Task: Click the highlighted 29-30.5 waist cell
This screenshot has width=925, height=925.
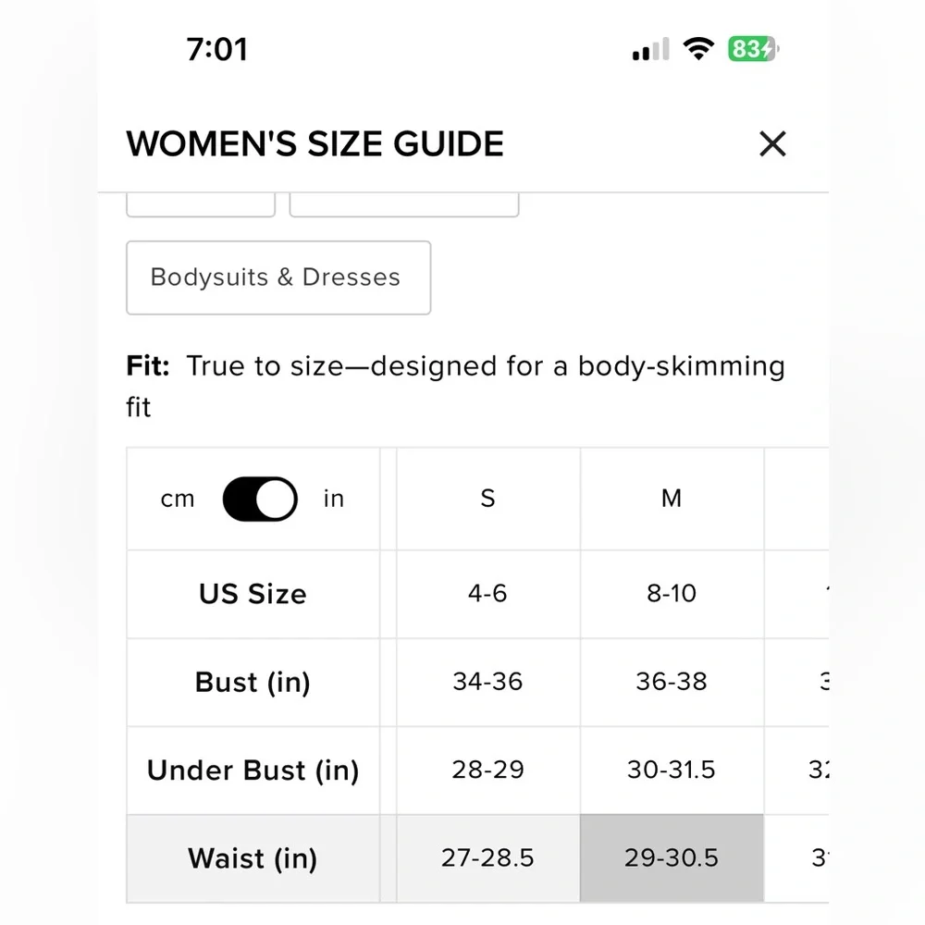Action: point(672,857)
